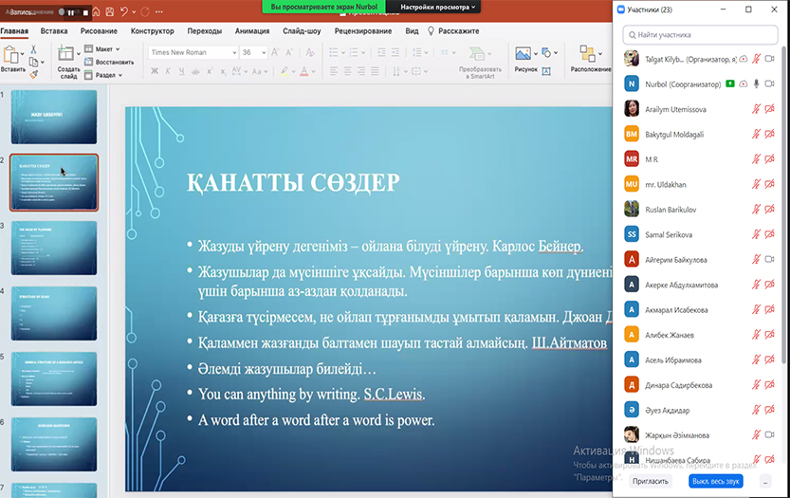Open the Макет layout dropdown
Image resolution: width=790 pixels, height=498 pixels.
coord(104,48)
